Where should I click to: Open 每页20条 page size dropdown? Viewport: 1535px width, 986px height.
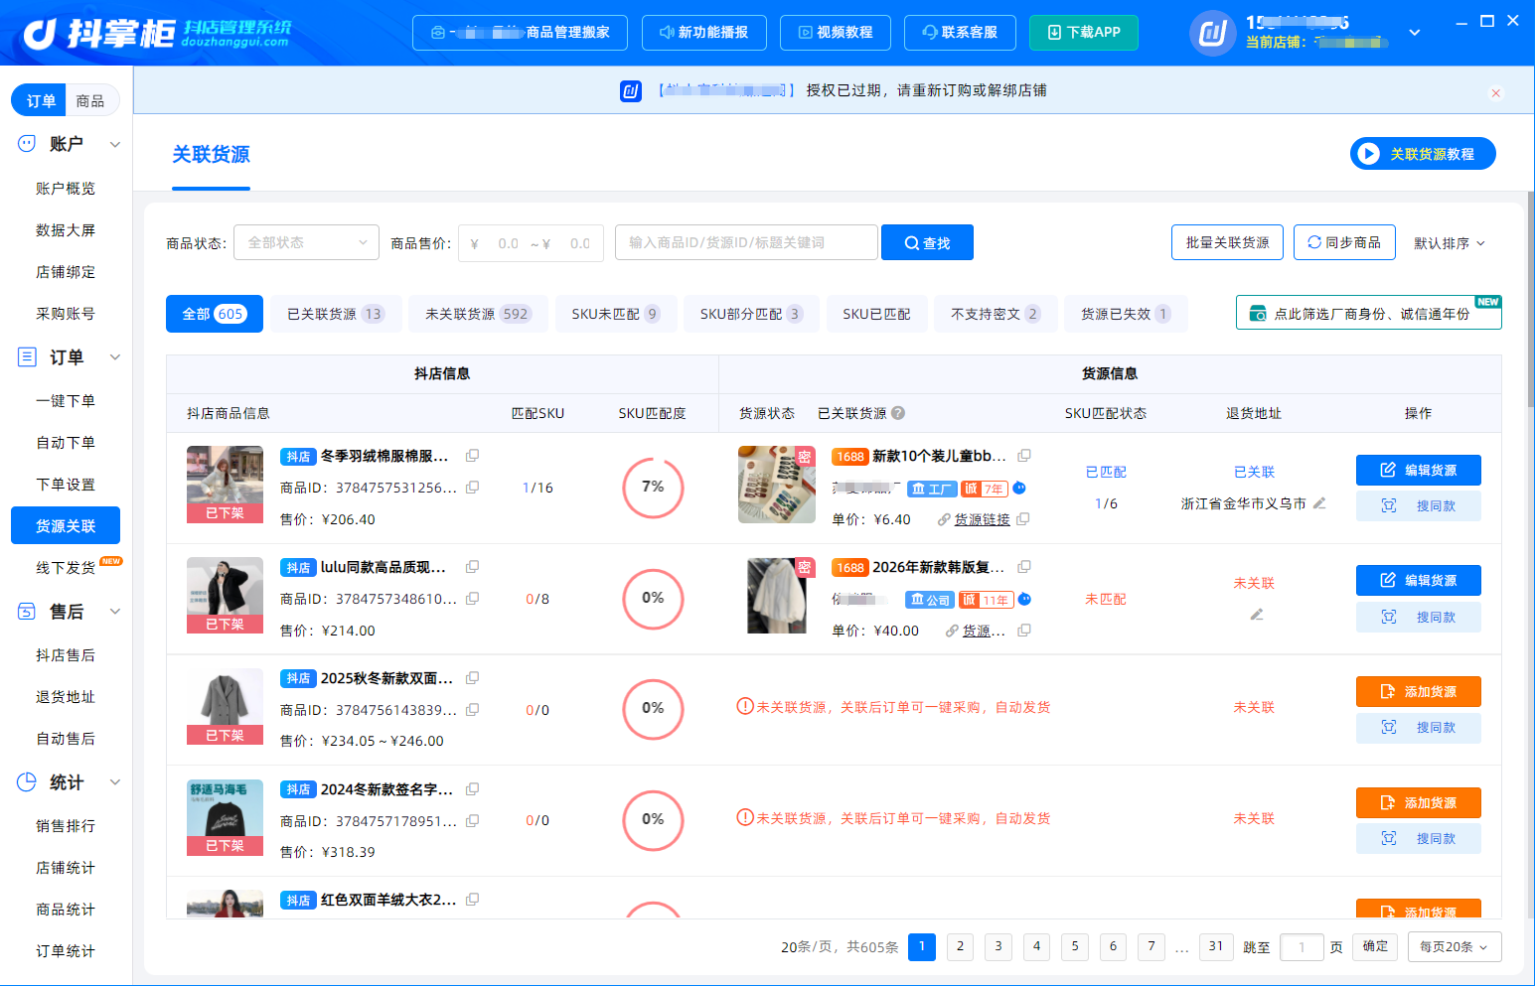pyautogui.click(x=1455, y=946)
